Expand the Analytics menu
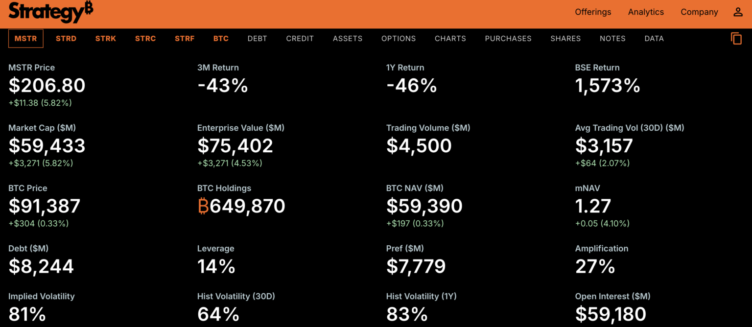 point(646,12)
